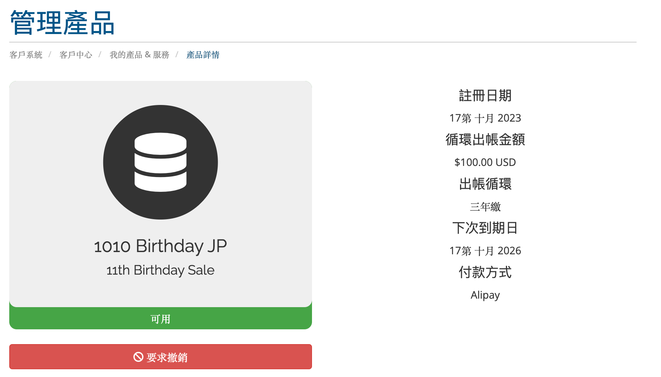Viewport: 661px width, 377px height.
Task: Go to 客戶中心 breadcrumb
Action: (x=76, y=55)
